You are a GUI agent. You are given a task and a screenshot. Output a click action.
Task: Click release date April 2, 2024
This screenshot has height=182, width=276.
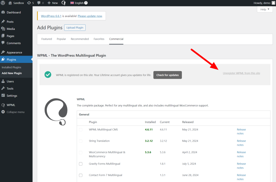[x=189, y=152]
